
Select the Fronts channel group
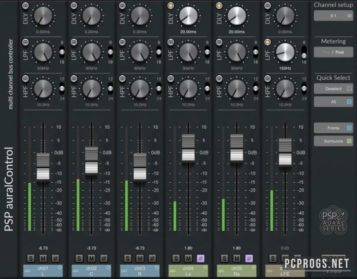click(333, 128)
